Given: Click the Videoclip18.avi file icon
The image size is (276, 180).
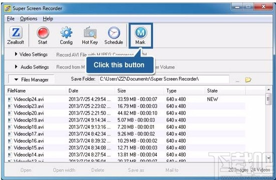Looking at the screenshot, I should coord(10,127).
